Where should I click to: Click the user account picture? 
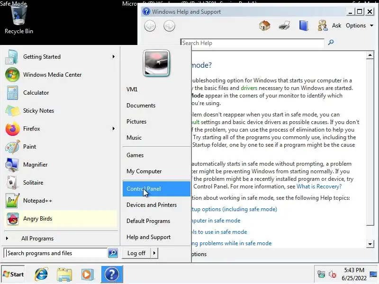[x=156, y=63]
